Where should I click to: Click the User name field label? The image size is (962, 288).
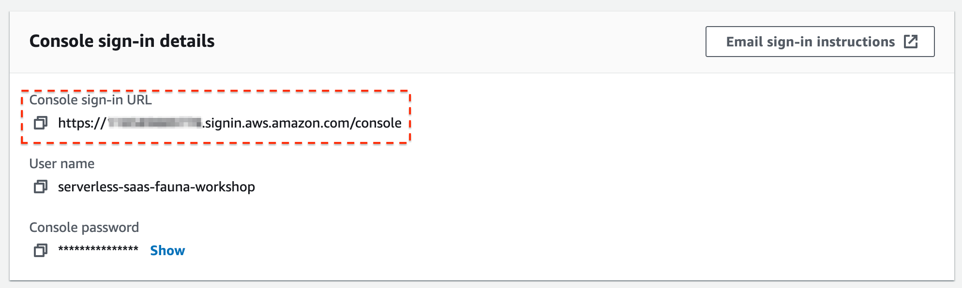pyautogui.click(x=62, y=163)
